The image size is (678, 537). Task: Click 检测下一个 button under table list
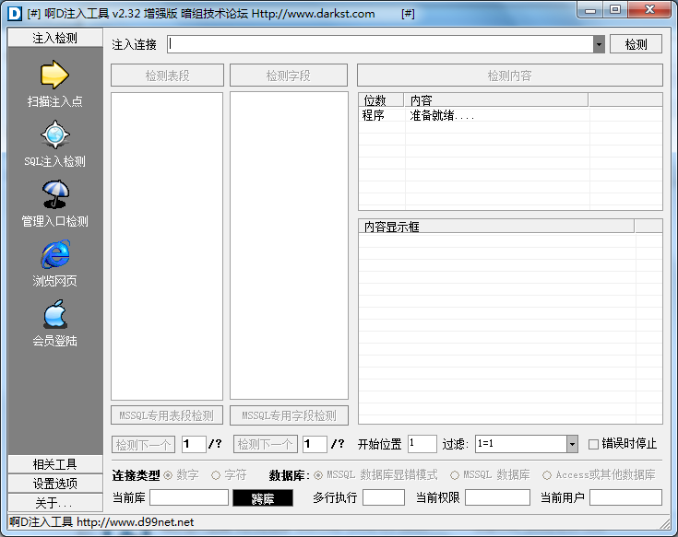[143, 444]
